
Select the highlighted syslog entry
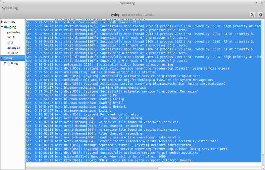pos(13,58)
